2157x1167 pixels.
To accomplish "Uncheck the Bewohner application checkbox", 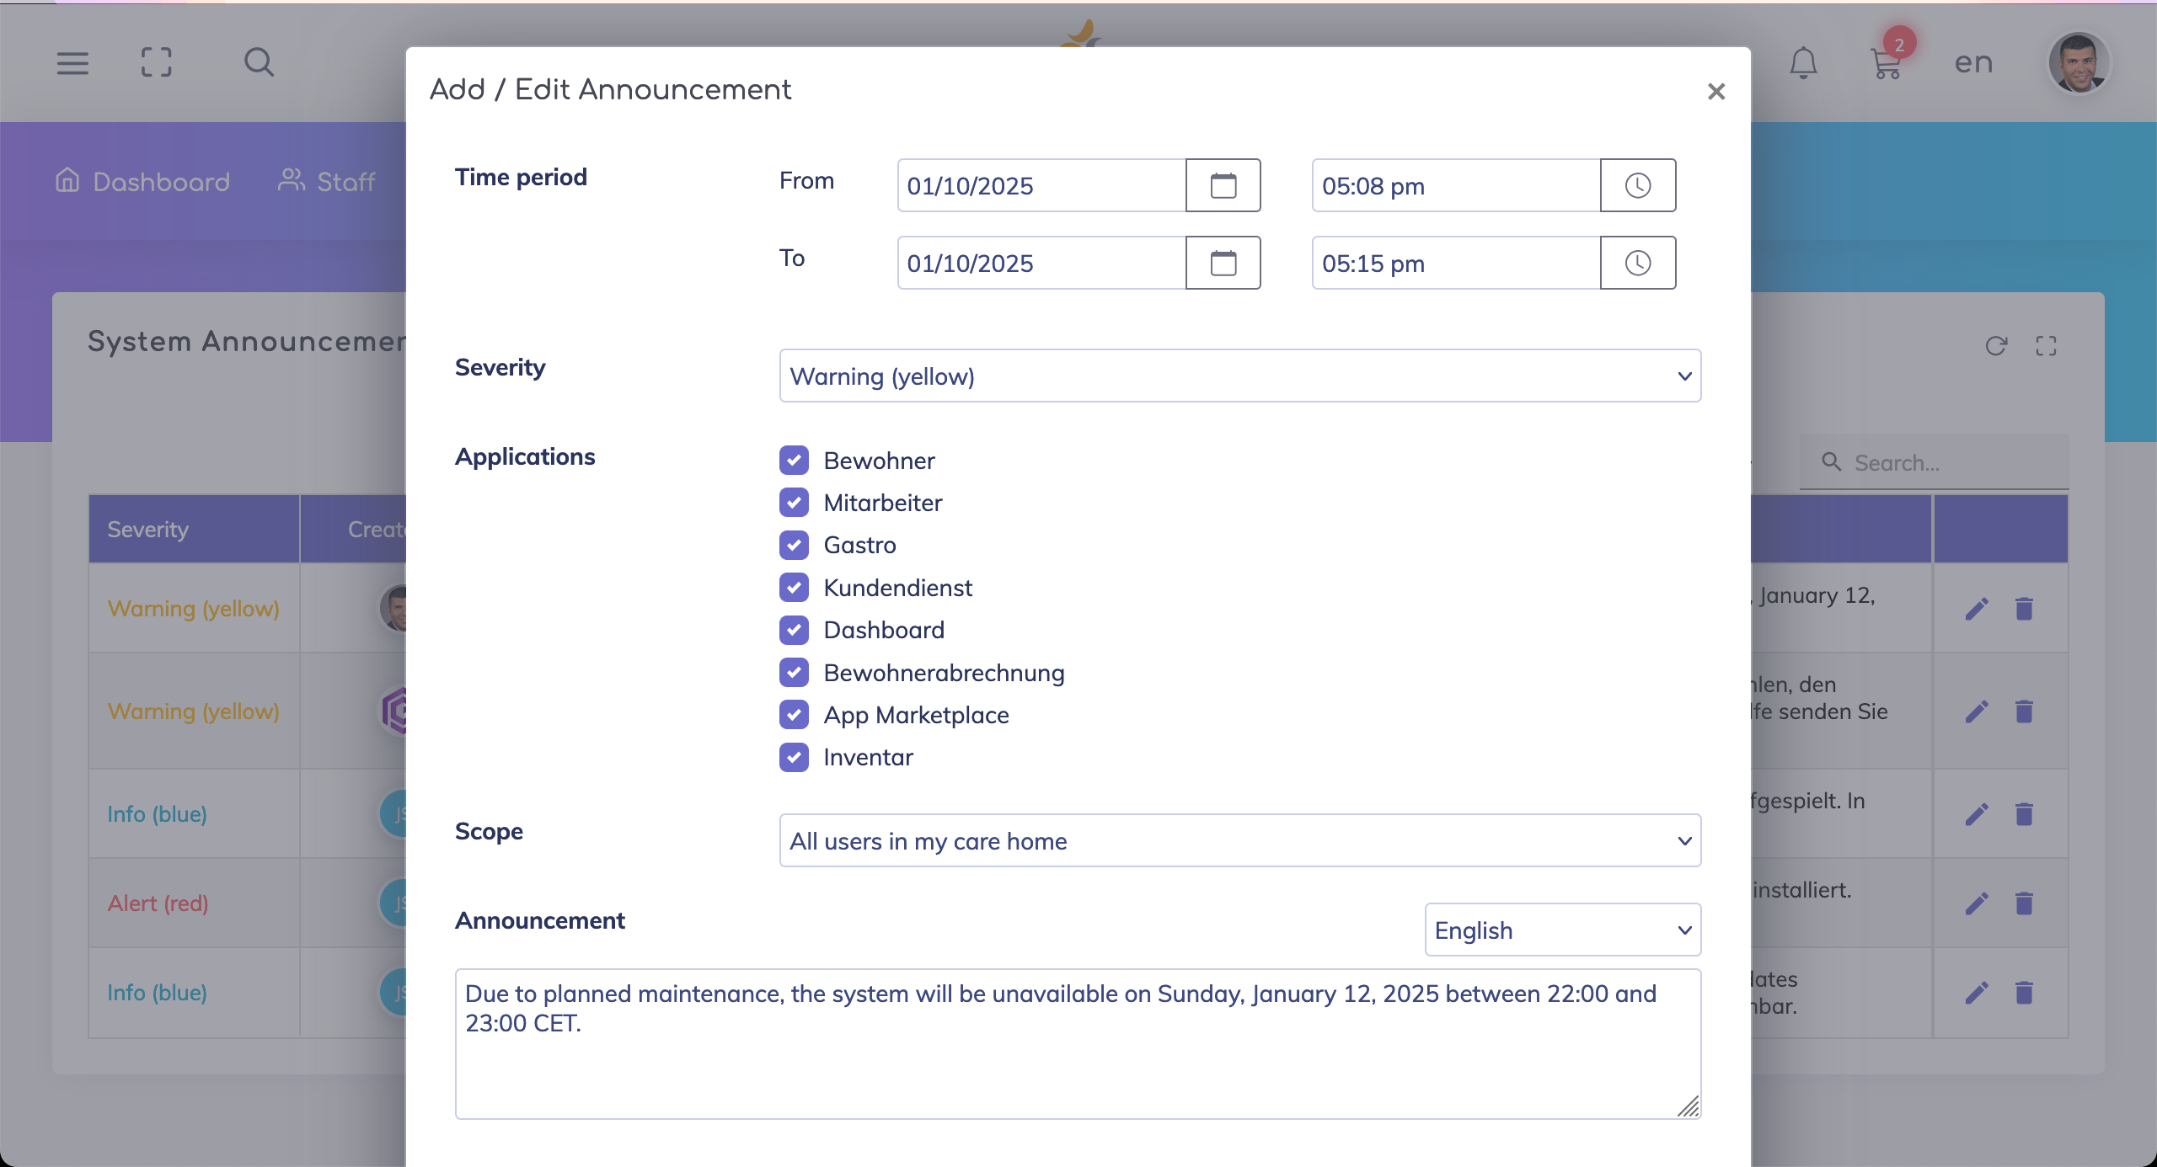I will (794, 461).
